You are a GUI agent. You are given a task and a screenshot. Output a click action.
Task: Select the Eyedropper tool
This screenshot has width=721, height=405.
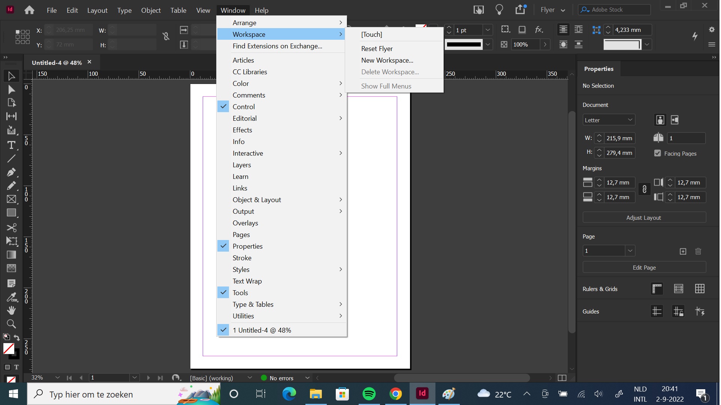click(11, 297)
